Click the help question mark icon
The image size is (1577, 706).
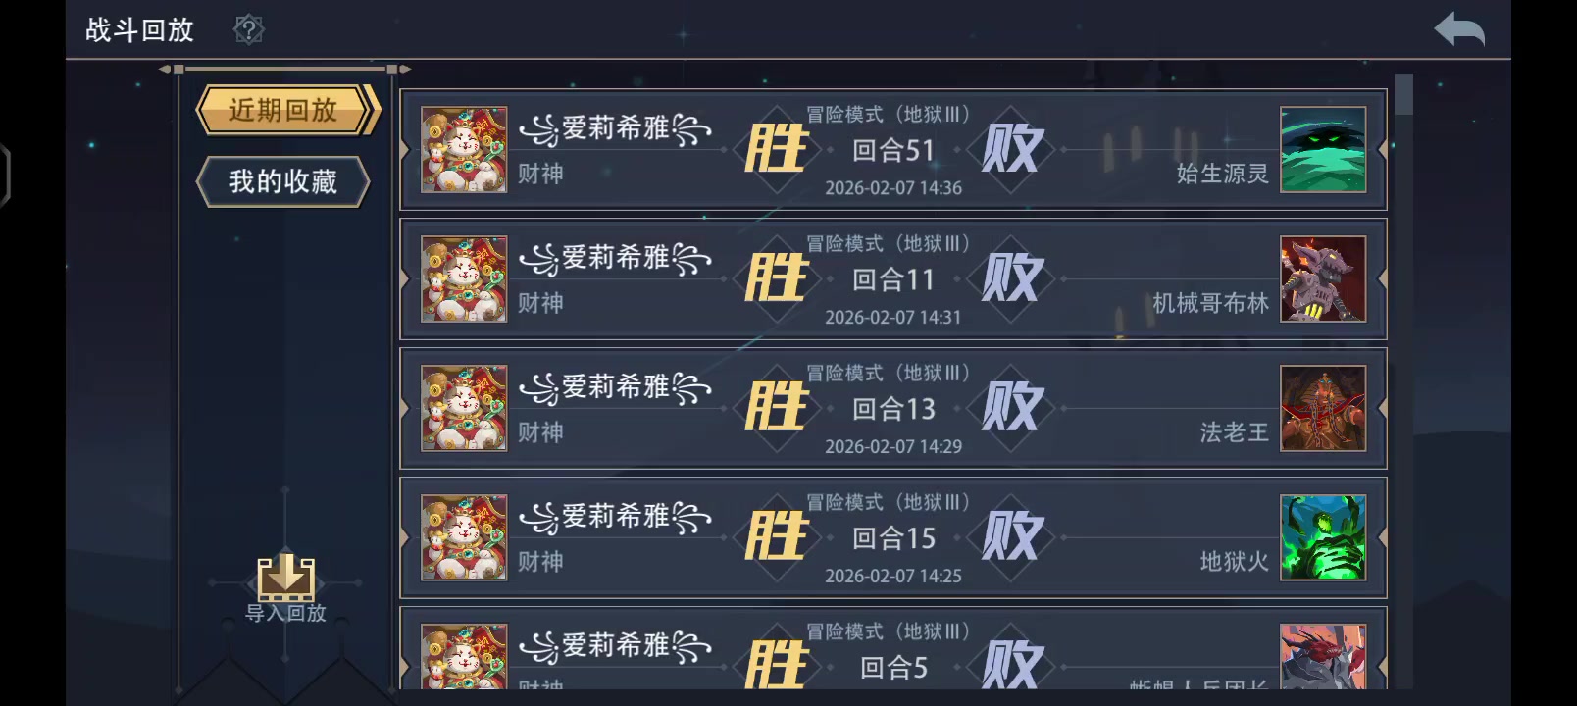point(249,29)
